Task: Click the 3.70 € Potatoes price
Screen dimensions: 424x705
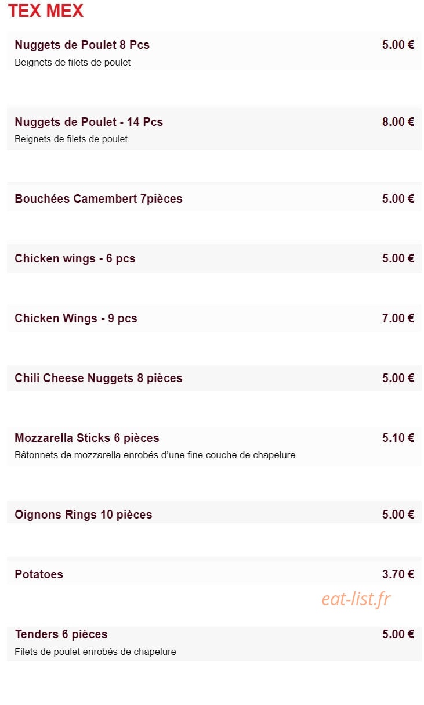Action: click(x=398, y=574)
